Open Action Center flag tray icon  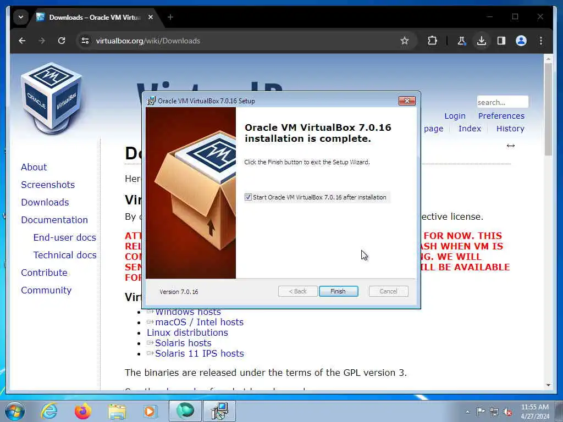[x=481, y=412]
